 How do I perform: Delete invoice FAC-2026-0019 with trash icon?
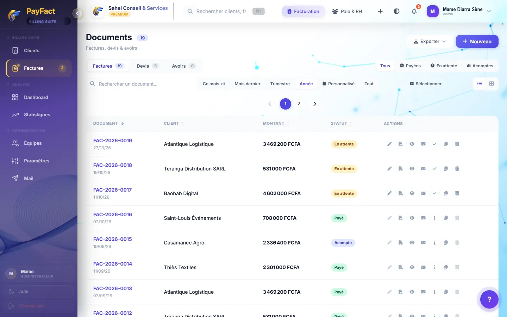[457, 144]
